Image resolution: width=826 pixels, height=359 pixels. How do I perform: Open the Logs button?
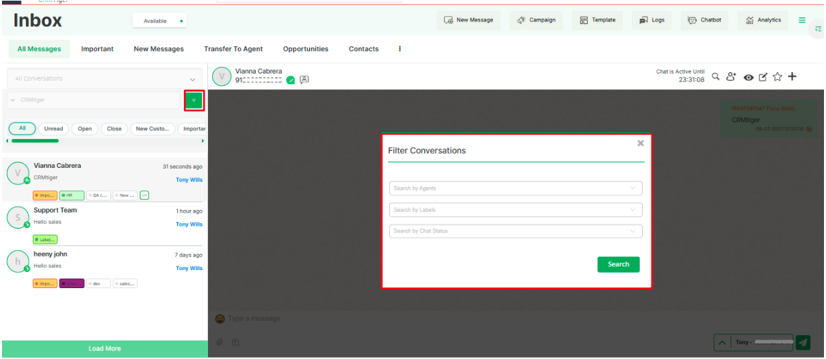[x=652, y=20]
